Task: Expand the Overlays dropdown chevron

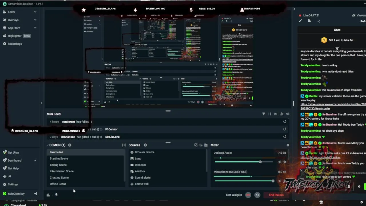Action: (x=35, y=20)
